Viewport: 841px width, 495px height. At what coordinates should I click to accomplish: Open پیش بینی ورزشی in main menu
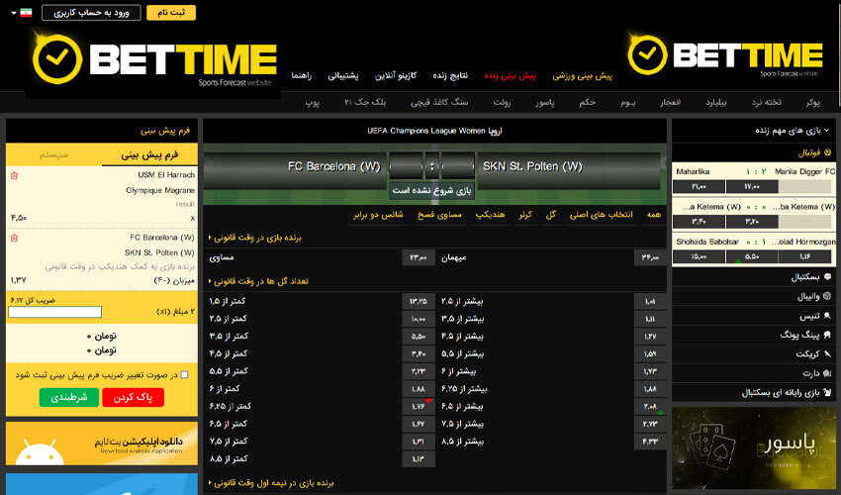[x=583, y=75]
